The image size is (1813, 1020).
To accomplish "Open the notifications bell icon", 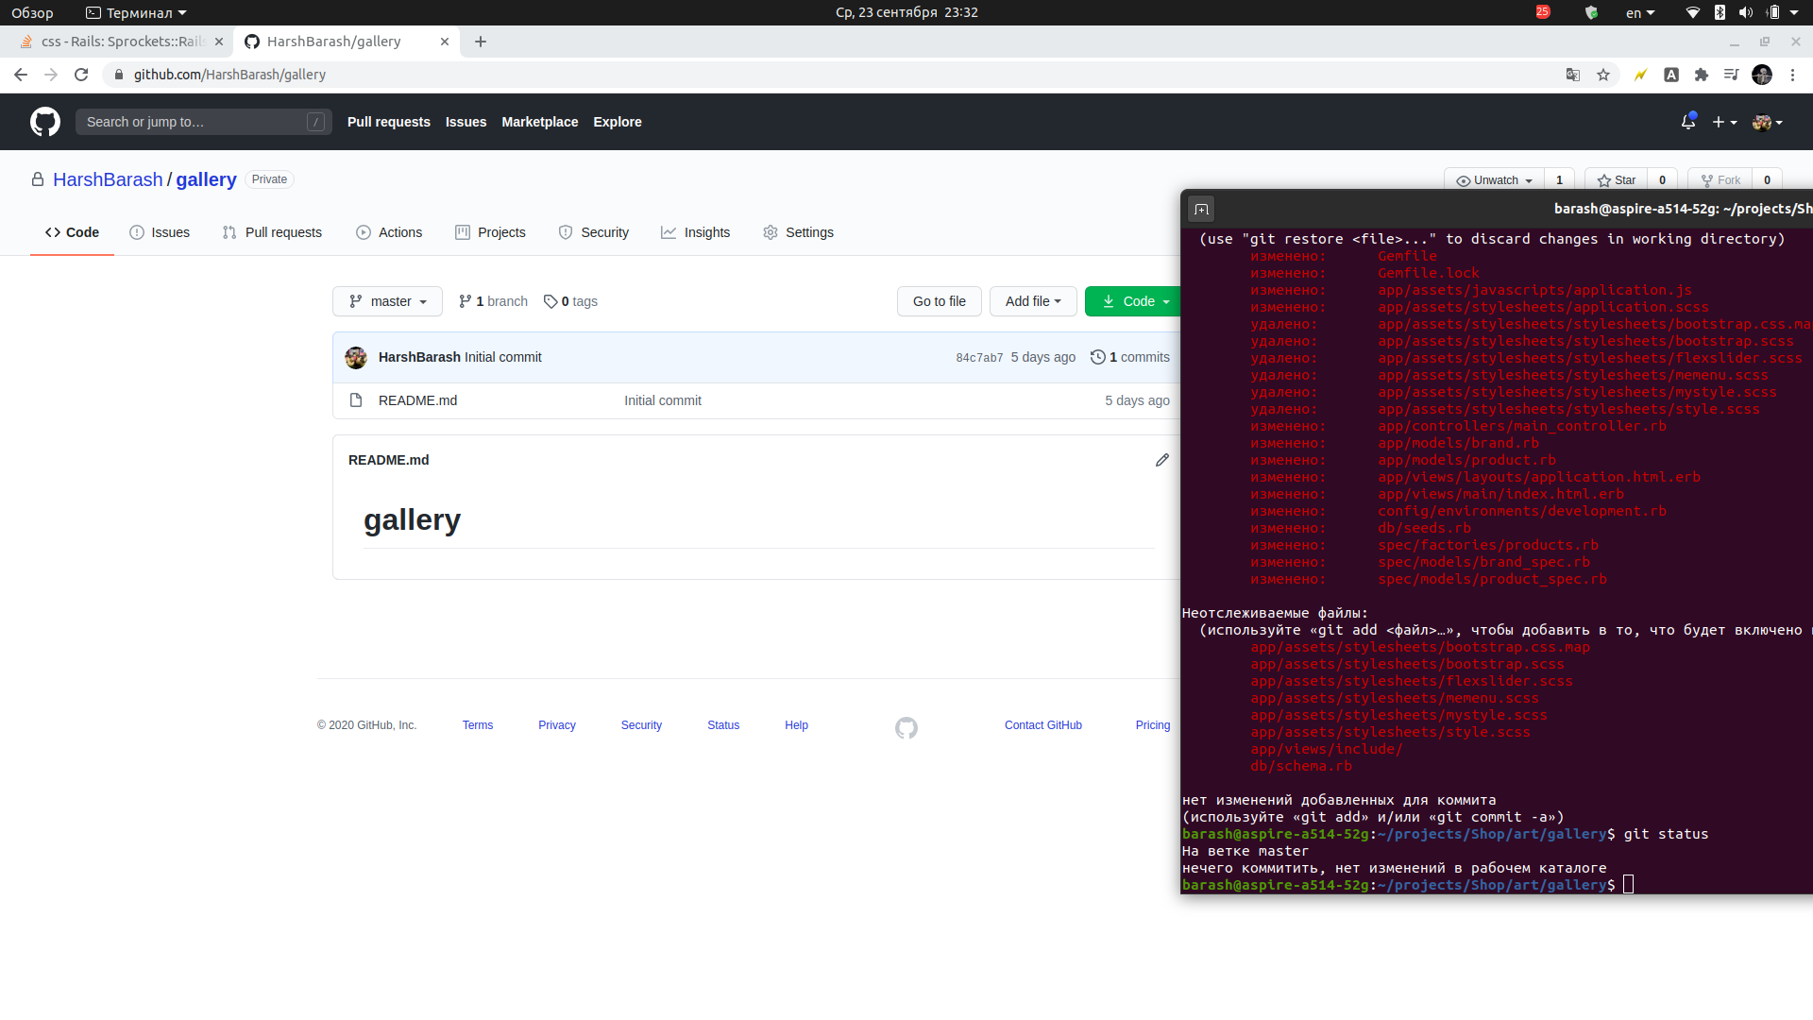I will pos(1688,122).
